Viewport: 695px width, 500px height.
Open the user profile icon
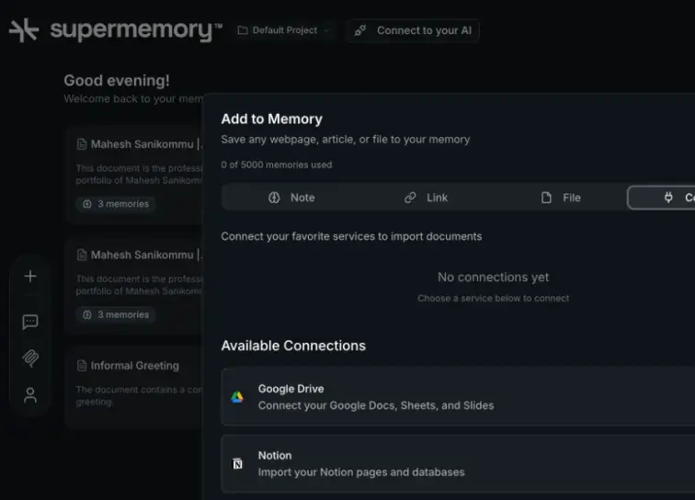30,395
